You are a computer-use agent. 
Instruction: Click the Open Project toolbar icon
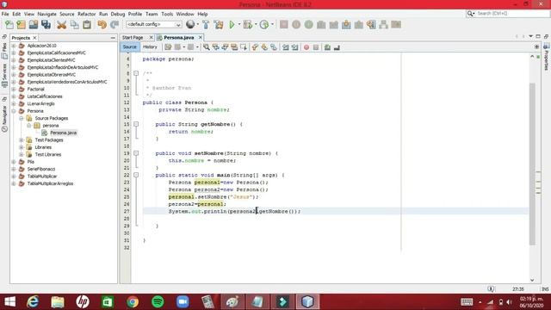34,25
